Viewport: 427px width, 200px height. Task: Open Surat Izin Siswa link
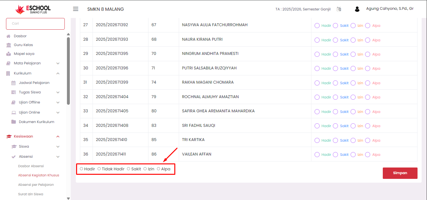31,194
